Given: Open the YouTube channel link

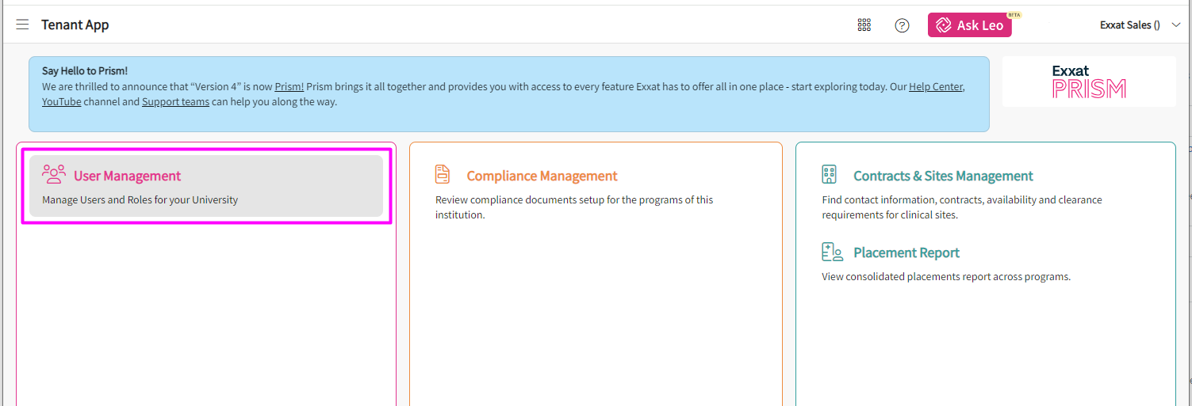Looking at the screenshot, I should point(61,101).
